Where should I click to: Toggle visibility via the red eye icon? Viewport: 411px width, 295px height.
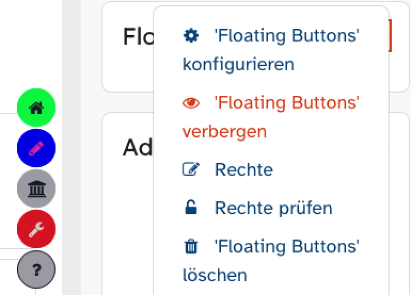click(x=191, y=103)
